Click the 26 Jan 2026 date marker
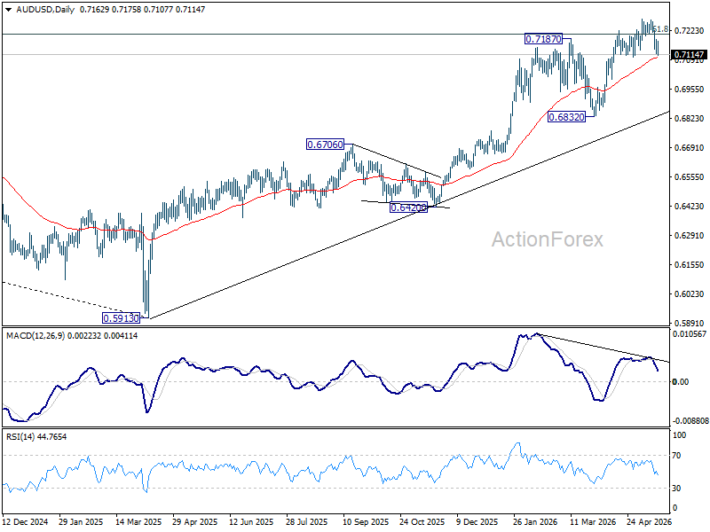Screen dimensions: 710x532 pyautogui.click(x=535, y=521)
